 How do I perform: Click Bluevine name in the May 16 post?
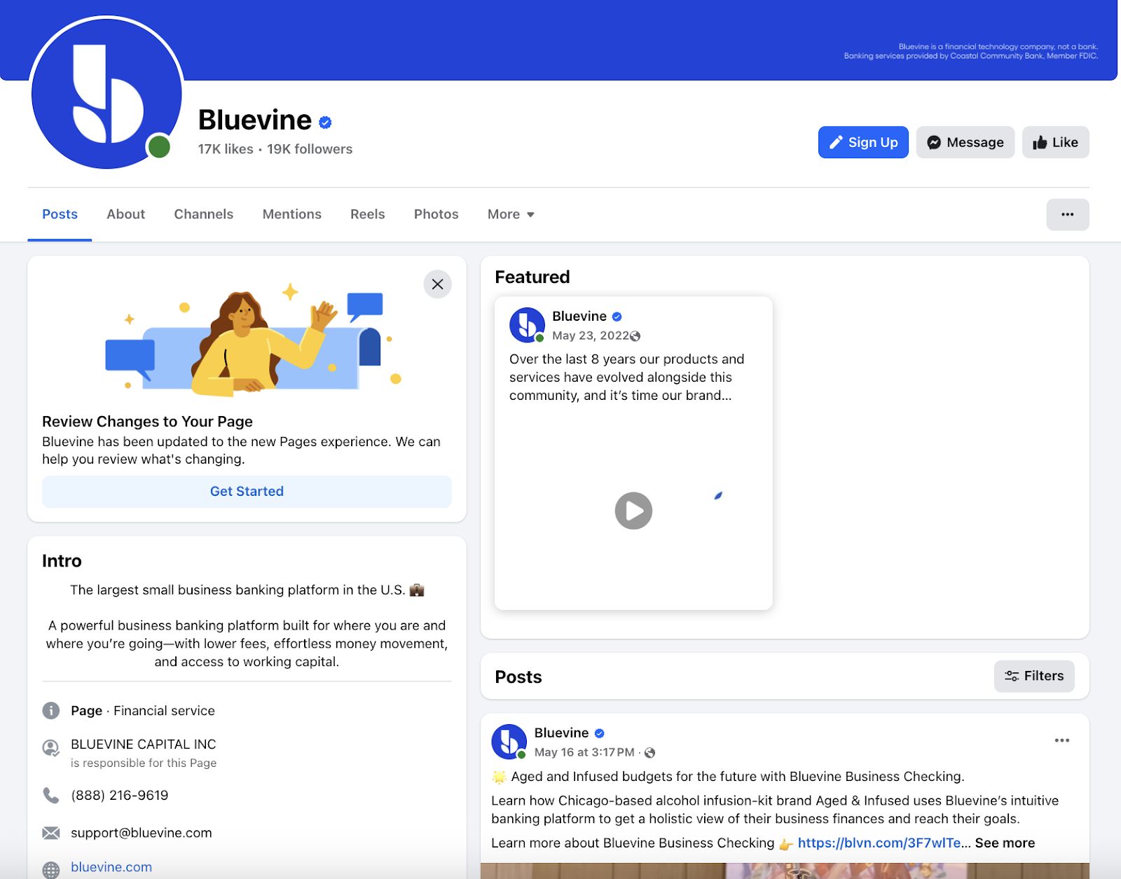coord(561,733)
